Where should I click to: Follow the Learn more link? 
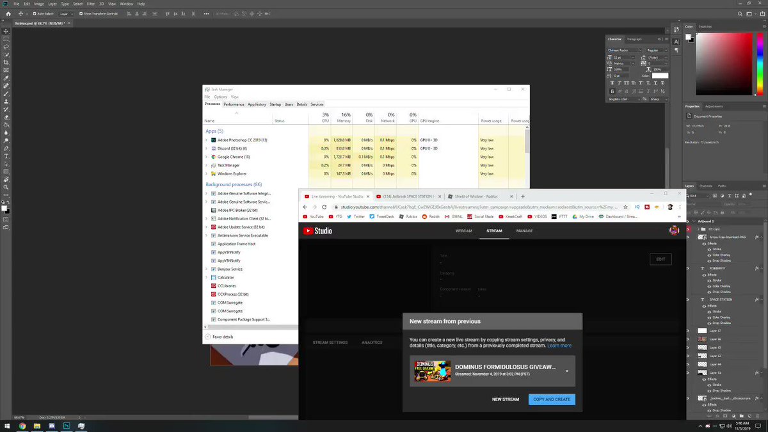[x=559, y=346]
